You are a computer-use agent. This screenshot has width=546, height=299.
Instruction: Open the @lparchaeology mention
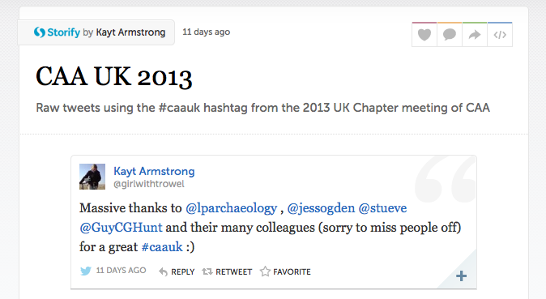pos(231,208)
